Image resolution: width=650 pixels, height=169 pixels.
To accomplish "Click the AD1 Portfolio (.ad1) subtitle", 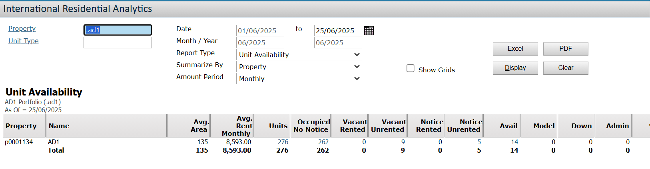I will pyautogui.click(x=33, y=102).
